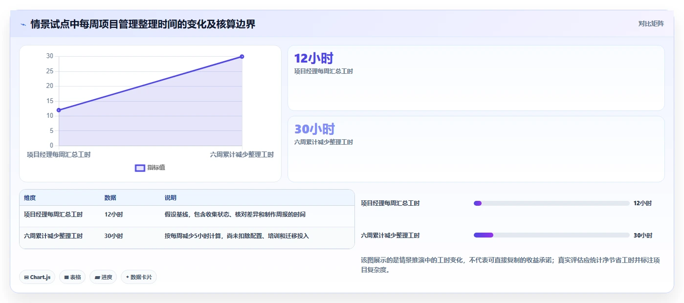The image size is (684, 303).
Task: Click the 表格 tag chip
Action: pyautogui.click(x=72, y=277)
